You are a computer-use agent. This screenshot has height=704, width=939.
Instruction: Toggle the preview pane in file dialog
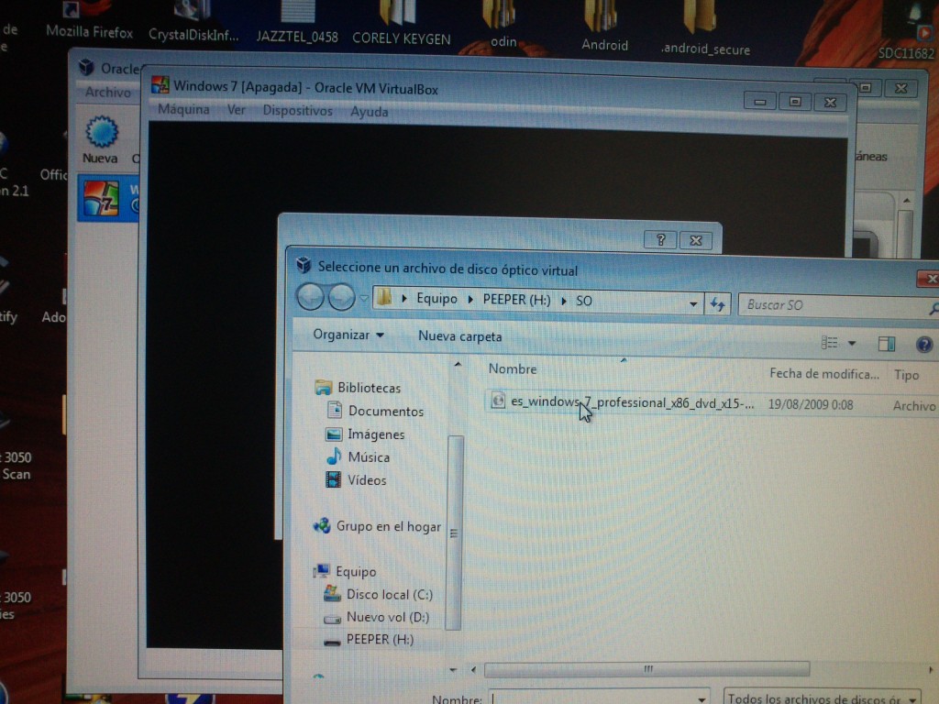coord(886,344)
